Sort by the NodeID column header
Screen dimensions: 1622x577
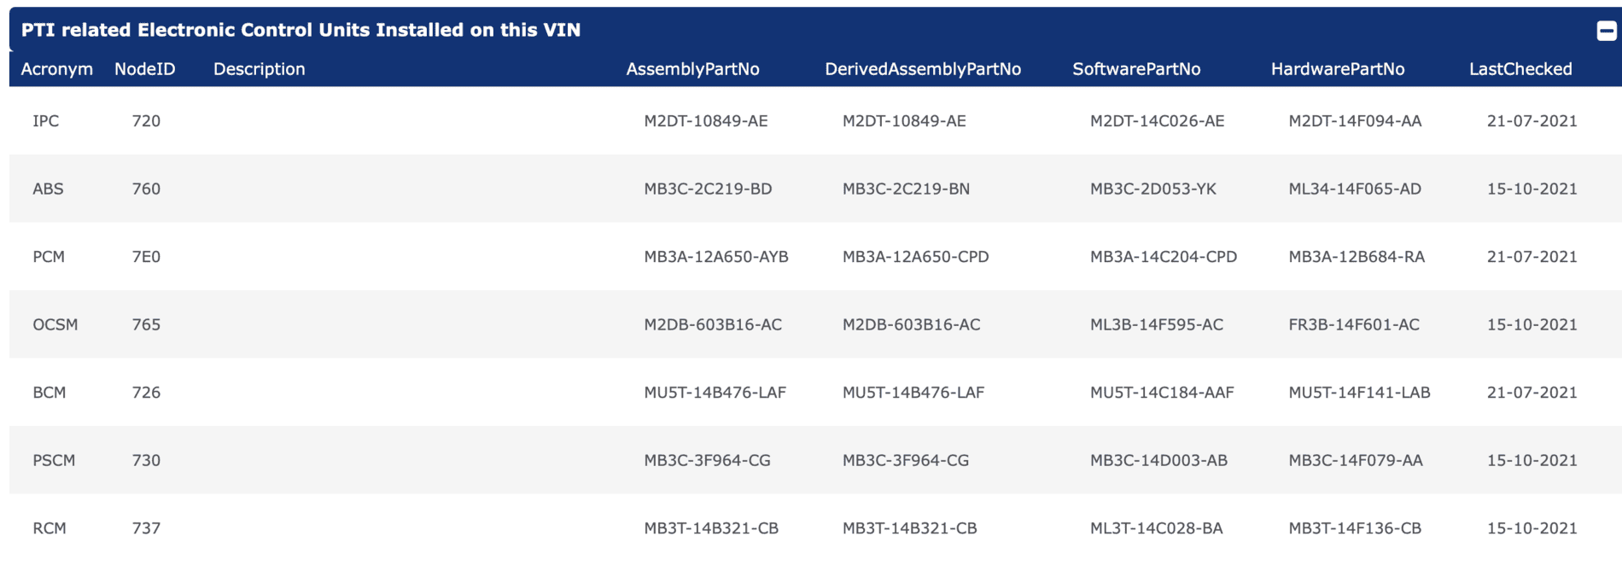(x=145, y=69)
